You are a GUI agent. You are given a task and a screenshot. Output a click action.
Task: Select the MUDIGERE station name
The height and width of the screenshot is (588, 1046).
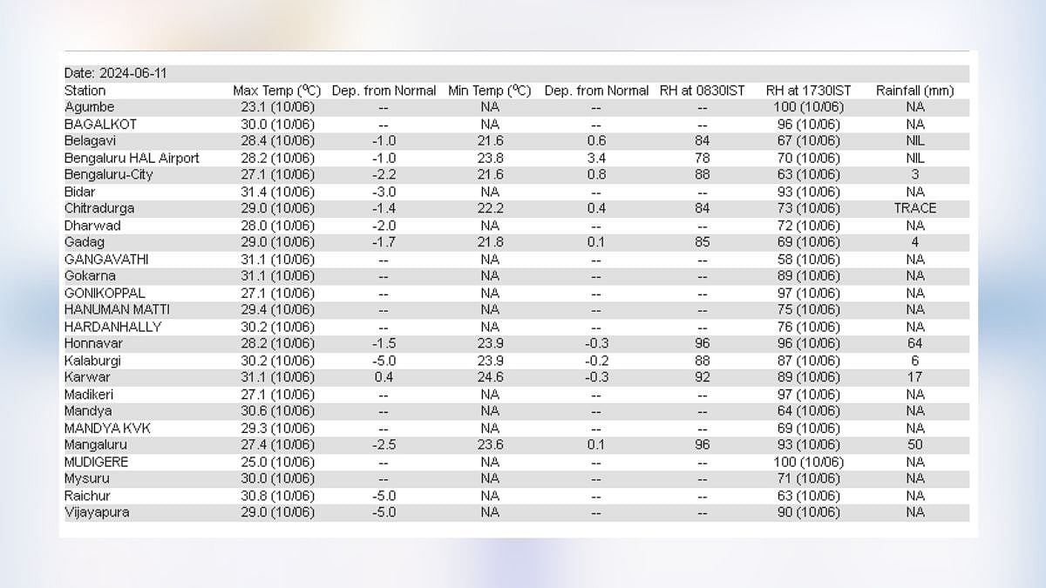pyautogui.click(x=96, y=462)
